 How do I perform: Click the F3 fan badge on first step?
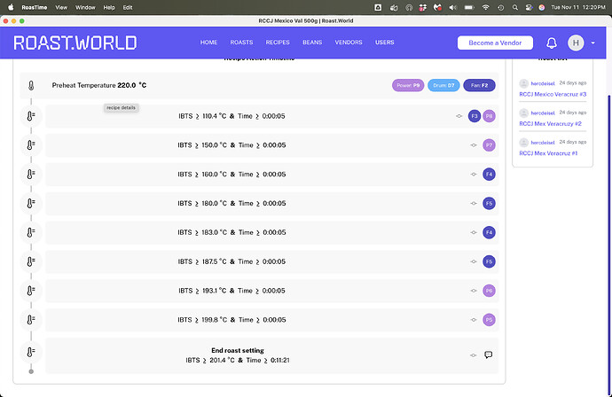pyautogui.click(x=475, y=116)
